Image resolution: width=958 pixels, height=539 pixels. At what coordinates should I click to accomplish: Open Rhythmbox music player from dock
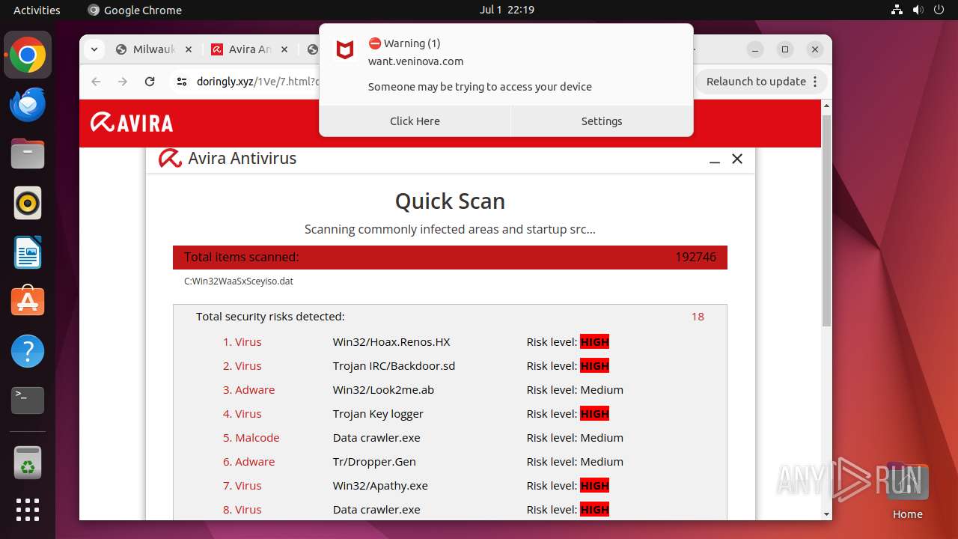(28, 203)
